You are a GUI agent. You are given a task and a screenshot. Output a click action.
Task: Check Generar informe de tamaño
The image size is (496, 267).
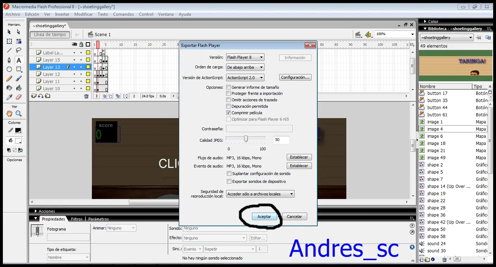(229, 87)
